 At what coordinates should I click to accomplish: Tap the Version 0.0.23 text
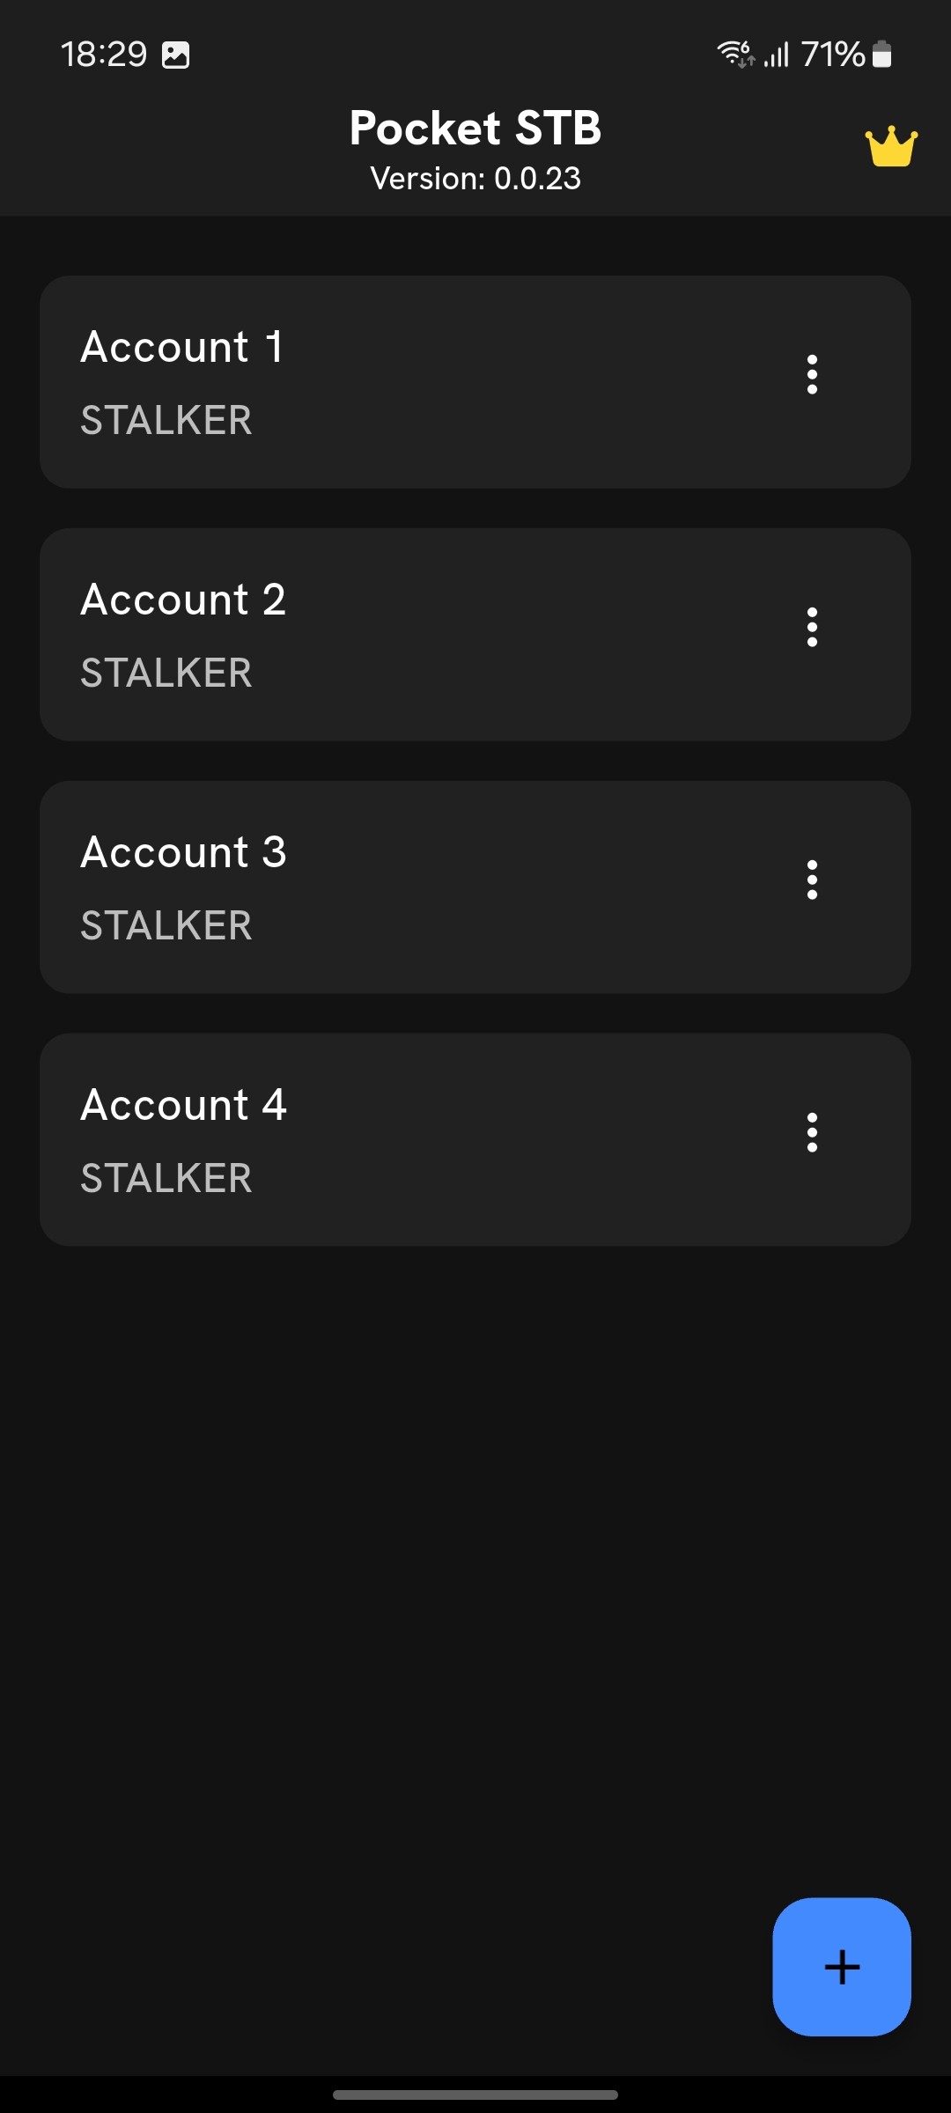[x=475, y=179]
